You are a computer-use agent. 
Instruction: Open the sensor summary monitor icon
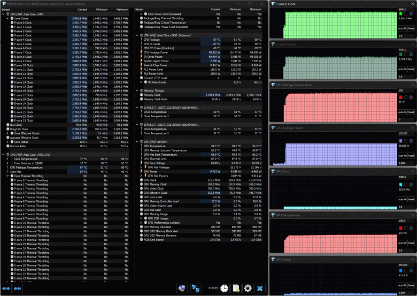[182, 289]
